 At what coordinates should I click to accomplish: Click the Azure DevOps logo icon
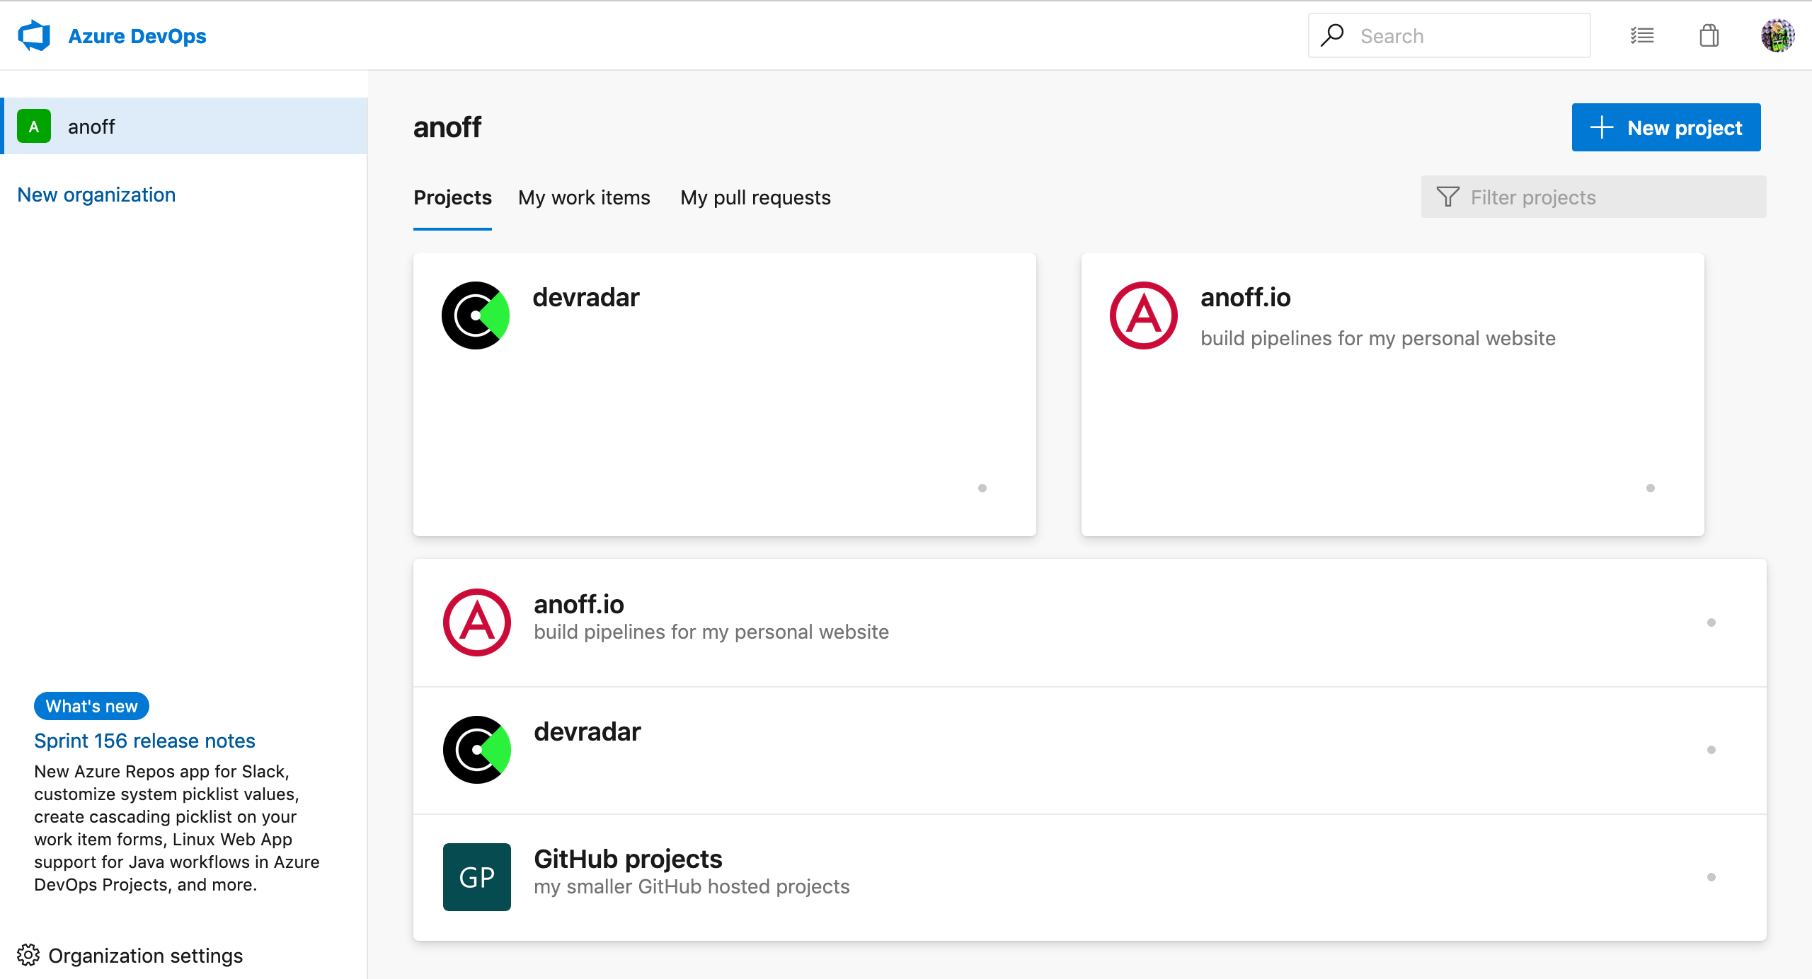(33, 35)
